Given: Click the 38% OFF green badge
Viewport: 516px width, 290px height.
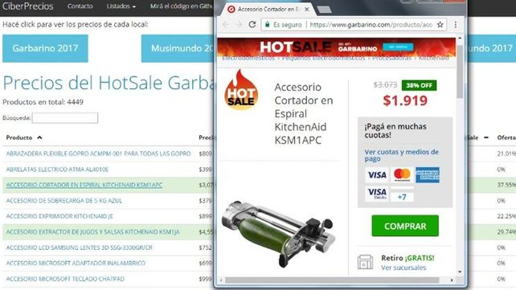Looking at the screenshot, I should tap(419, 85).
